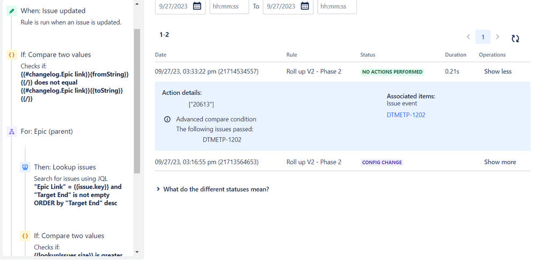Viewport: 536px width, 265px height.
Task: Click the rule panel vertical scrollbar thumb
Action: (137, 101)
